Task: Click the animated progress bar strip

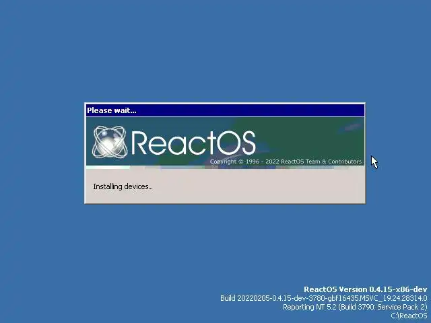Action: (225, 168)
